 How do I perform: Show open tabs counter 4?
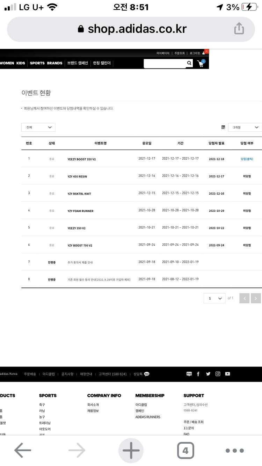pyautogui.click(x=185, y=451)
